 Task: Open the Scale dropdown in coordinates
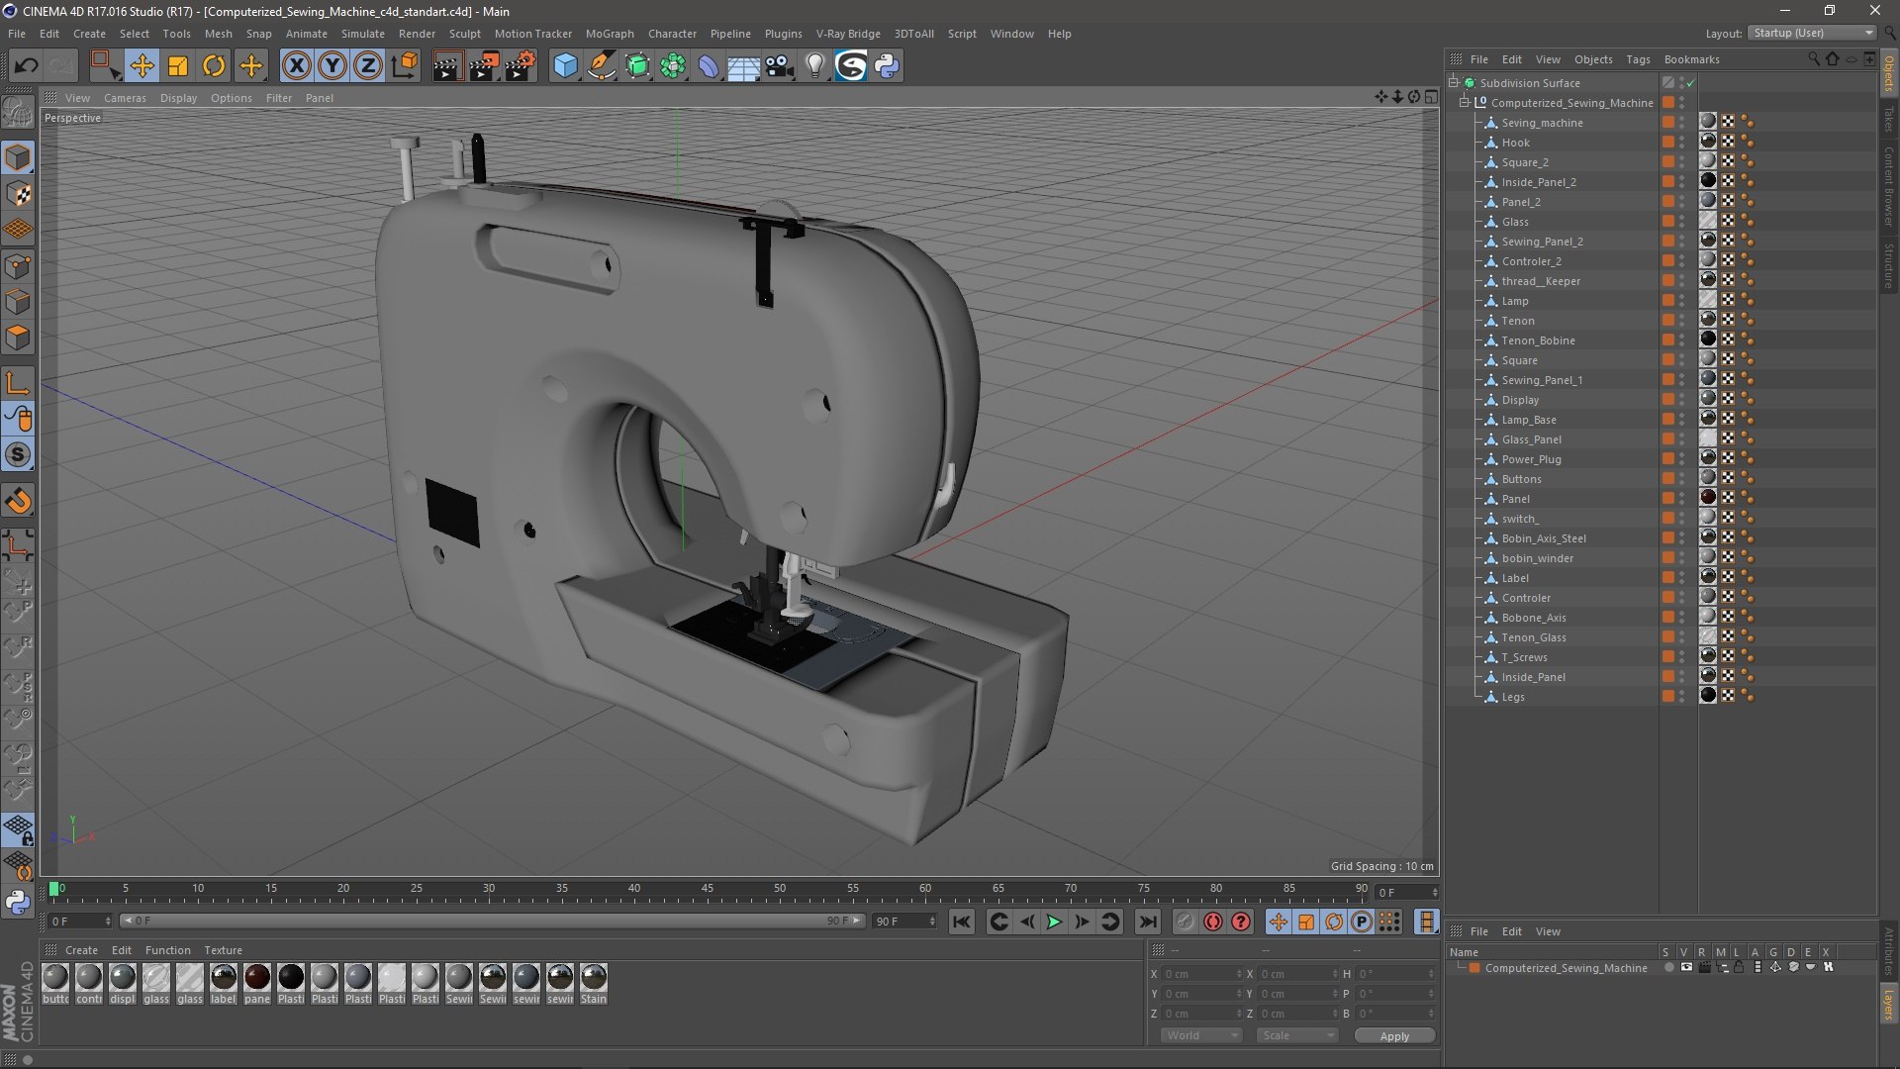tap(1297, 1035)
